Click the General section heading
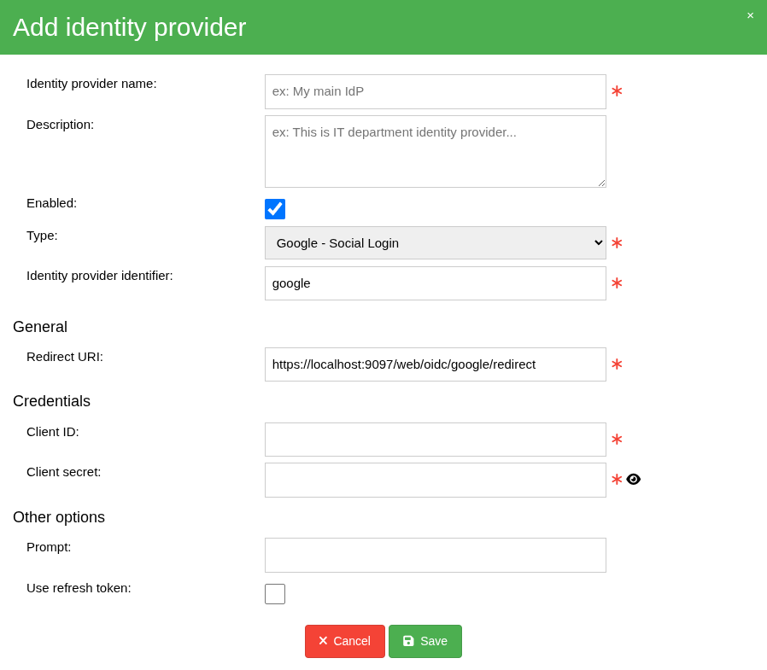Viewport: 767px width, 670px height. click(x=40, y=326)
